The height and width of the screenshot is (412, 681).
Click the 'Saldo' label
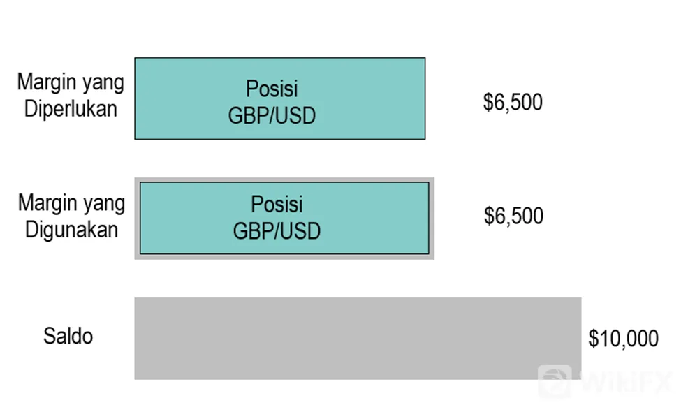pos(68,336)
